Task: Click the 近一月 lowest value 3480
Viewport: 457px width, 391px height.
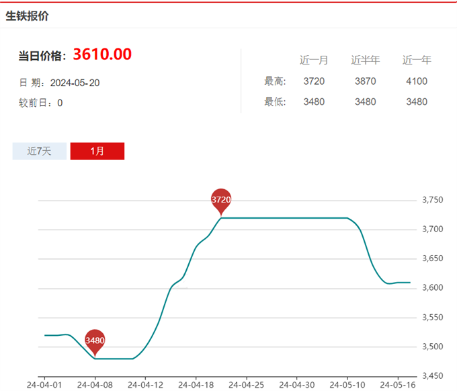Action: pyautogui.click(x=314, y=102)
